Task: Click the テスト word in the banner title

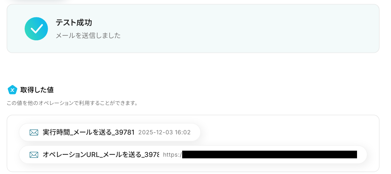Action: coord(65,23)
